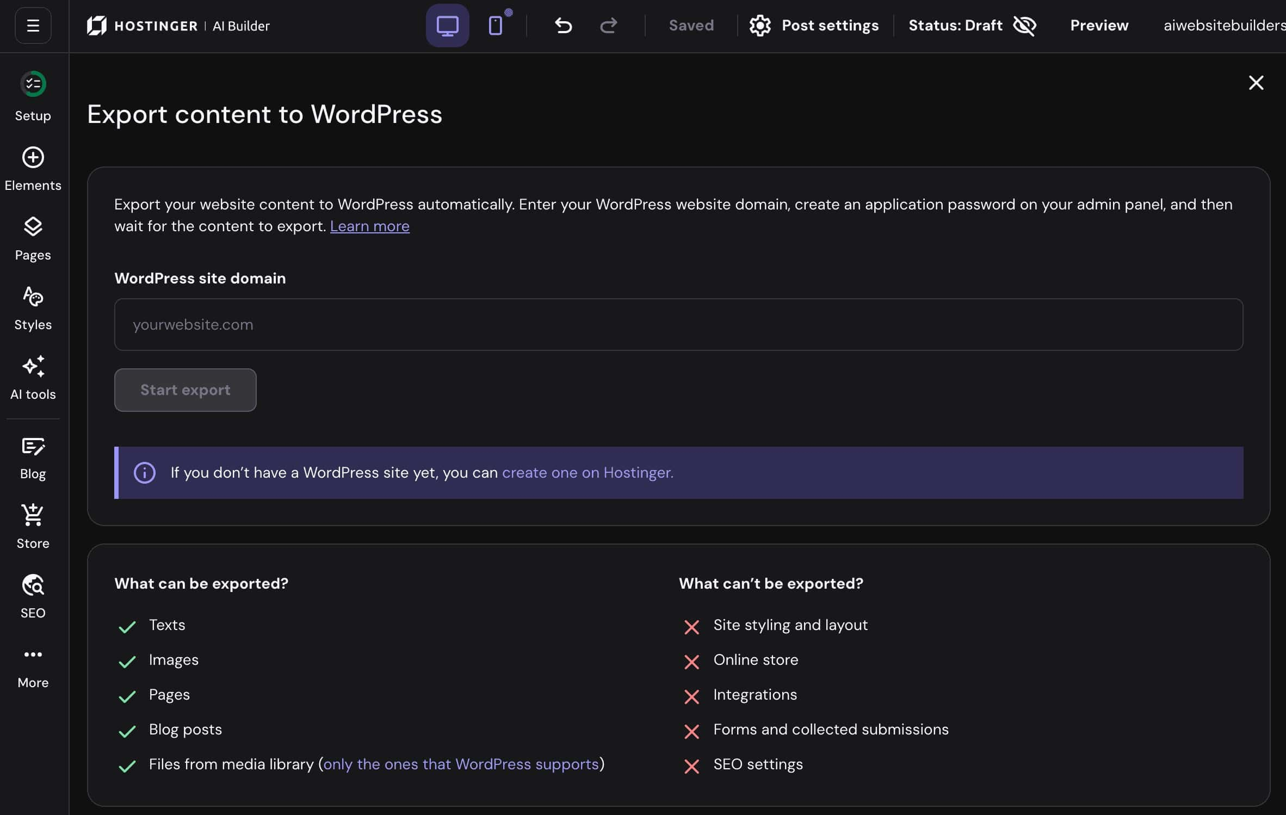Click Preview in the top bar

point(1099,26)
